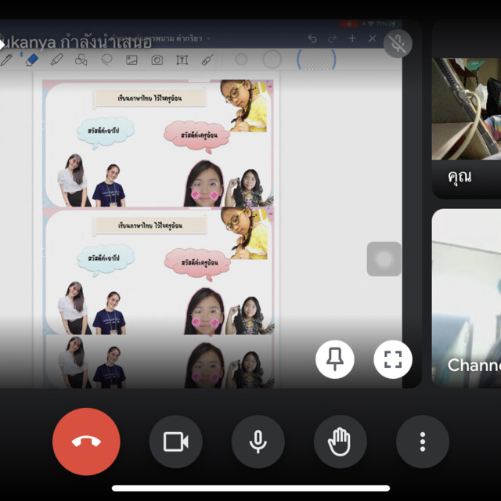Open the three-dot more options menu
Image resolution: width=501 pixels, height=501 pixels.
pyautogui.click(x=423, y=442)
